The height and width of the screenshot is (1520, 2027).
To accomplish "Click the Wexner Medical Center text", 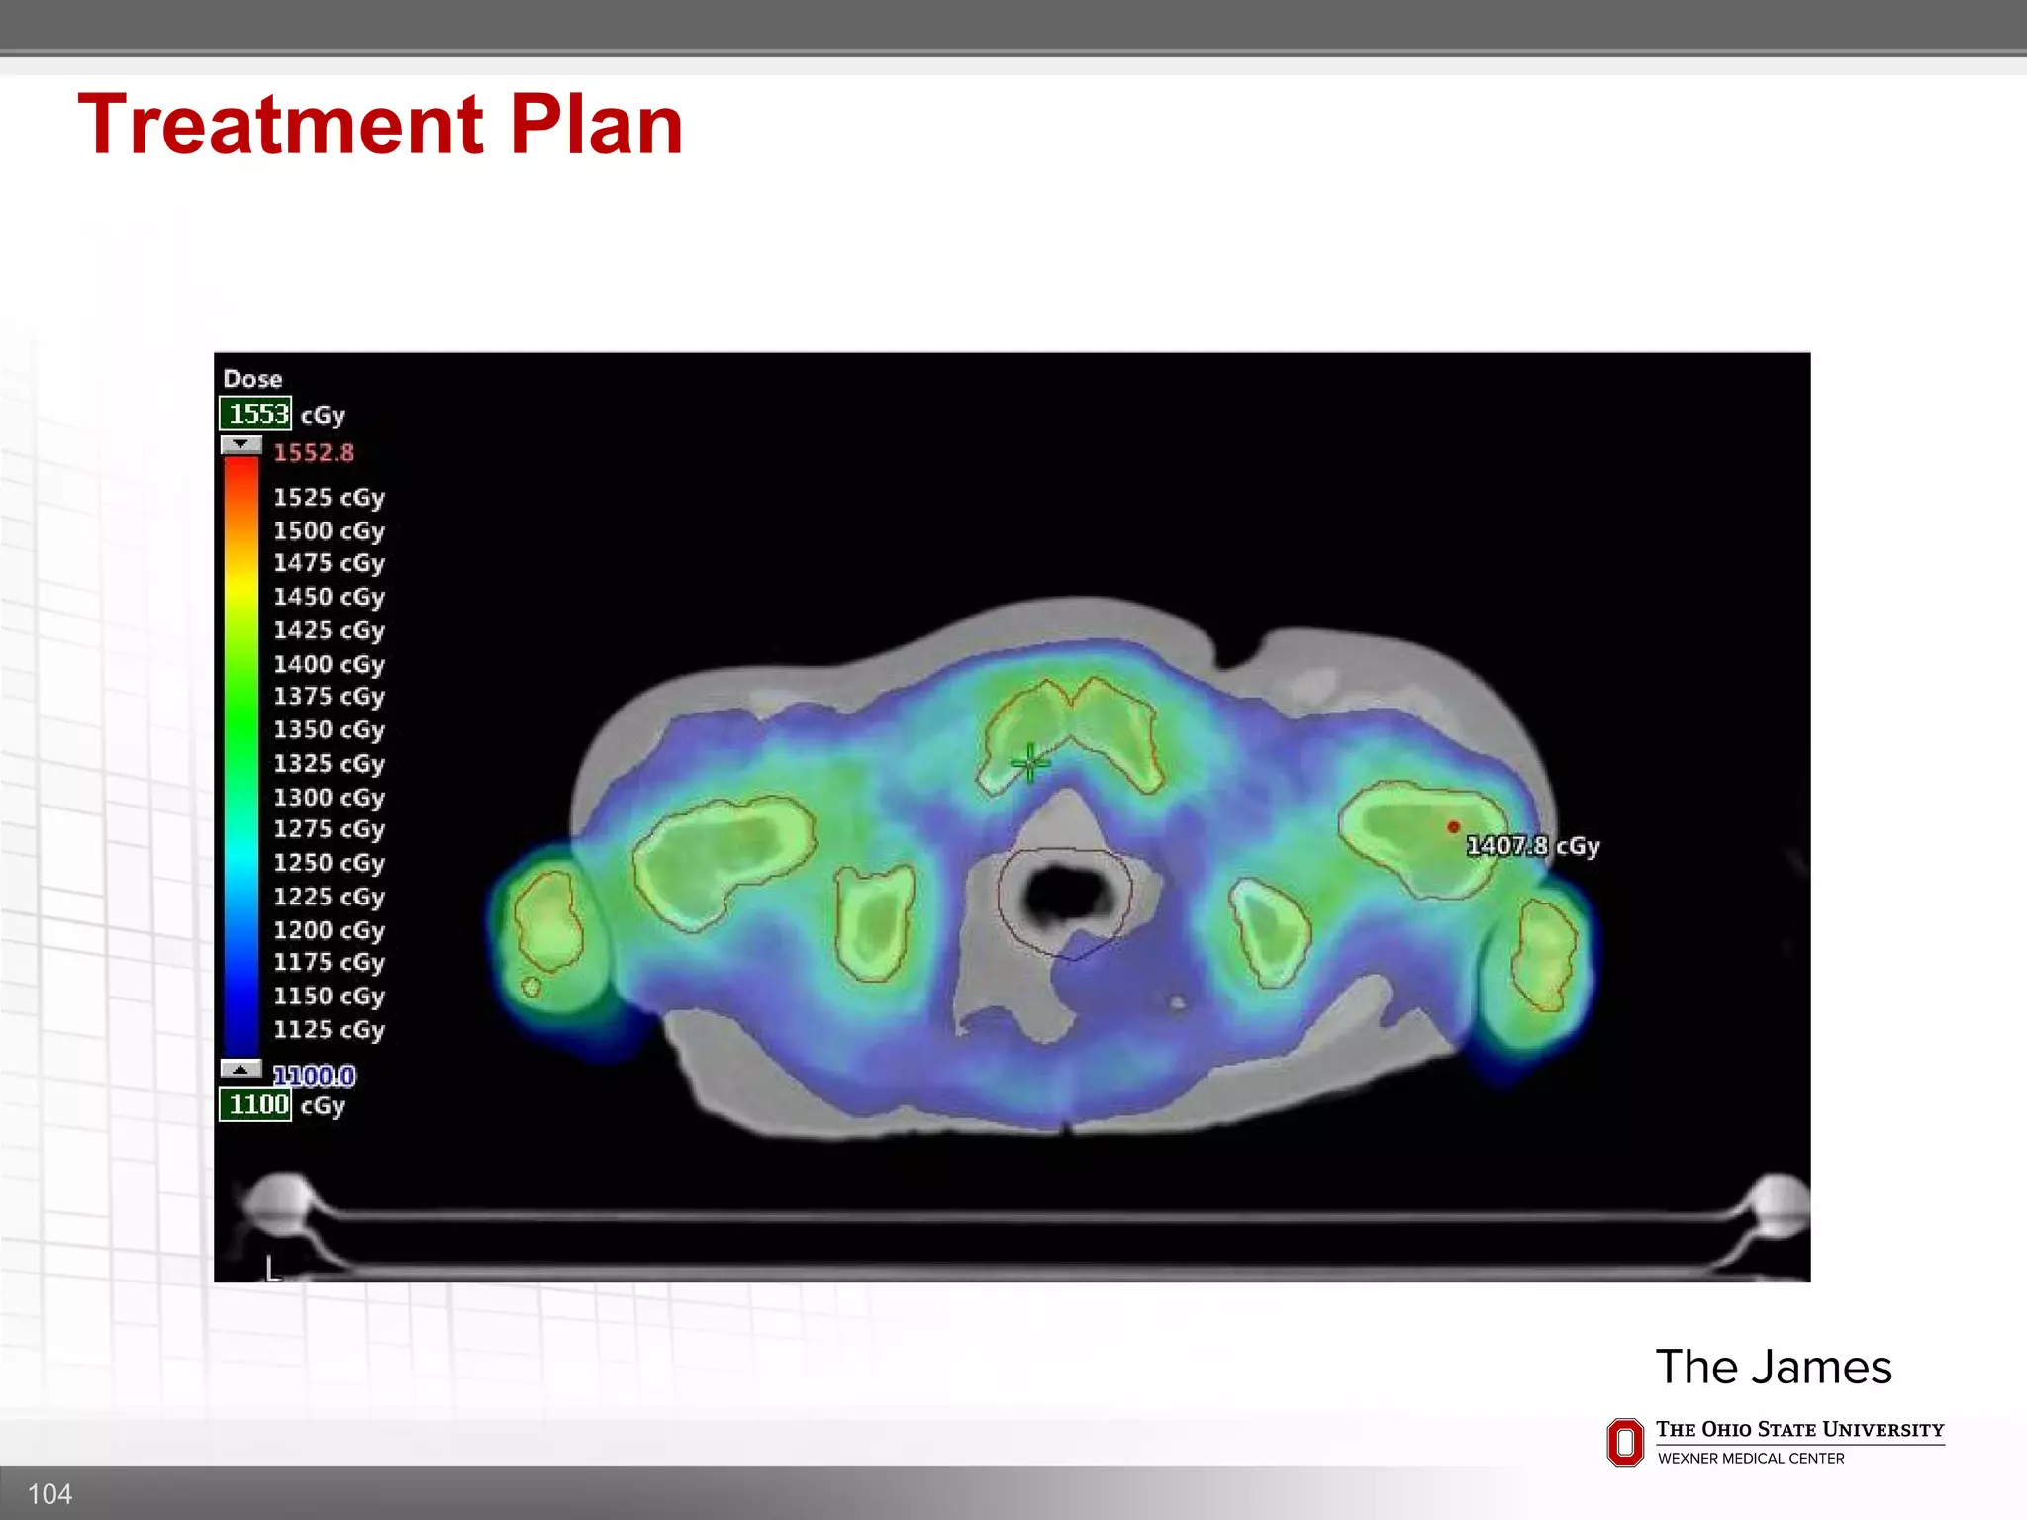I will point(1751,1459).
